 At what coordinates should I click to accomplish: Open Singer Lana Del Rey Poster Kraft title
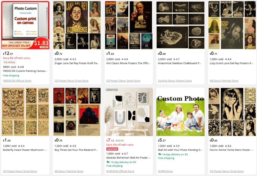[x=76, y=63]
